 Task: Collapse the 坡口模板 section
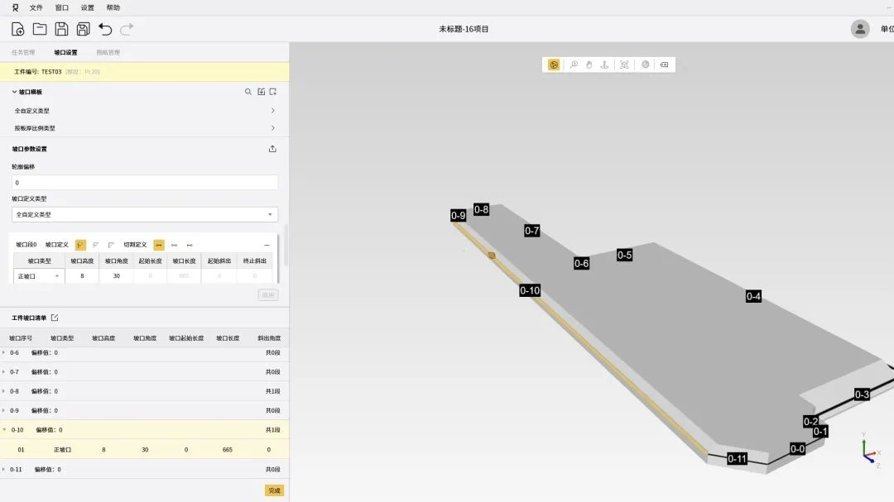[x=14, y=92]
